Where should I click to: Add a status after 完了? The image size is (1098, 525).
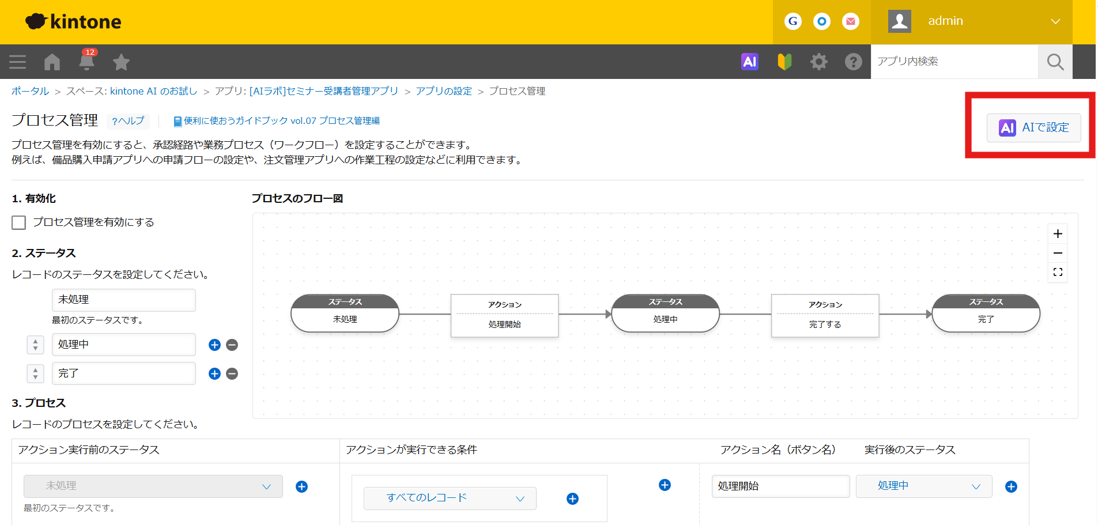pos(214,373)
